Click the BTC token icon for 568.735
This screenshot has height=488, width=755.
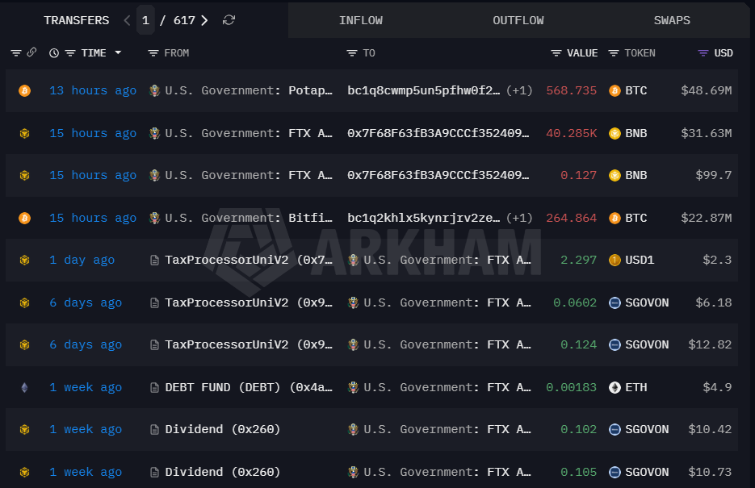coord(614,91)
